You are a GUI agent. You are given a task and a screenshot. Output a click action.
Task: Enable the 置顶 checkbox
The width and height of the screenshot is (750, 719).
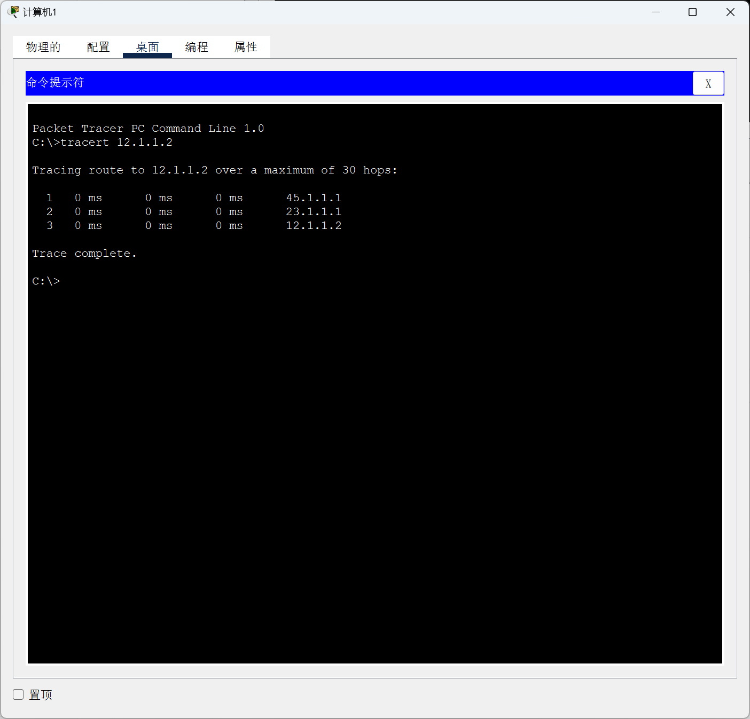tap(18, 694)
